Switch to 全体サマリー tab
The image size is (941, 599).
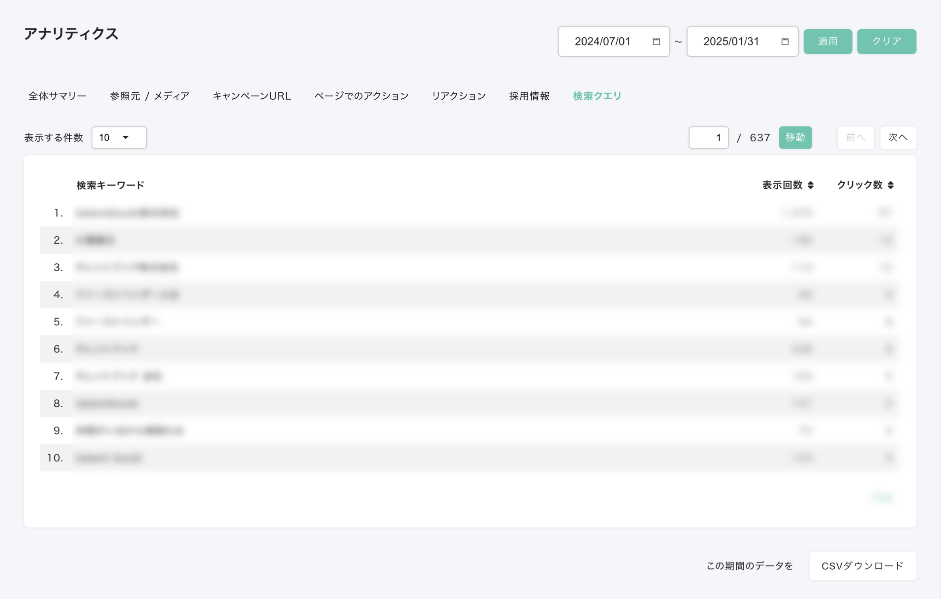pyautogui.click(x=57, y=96)
